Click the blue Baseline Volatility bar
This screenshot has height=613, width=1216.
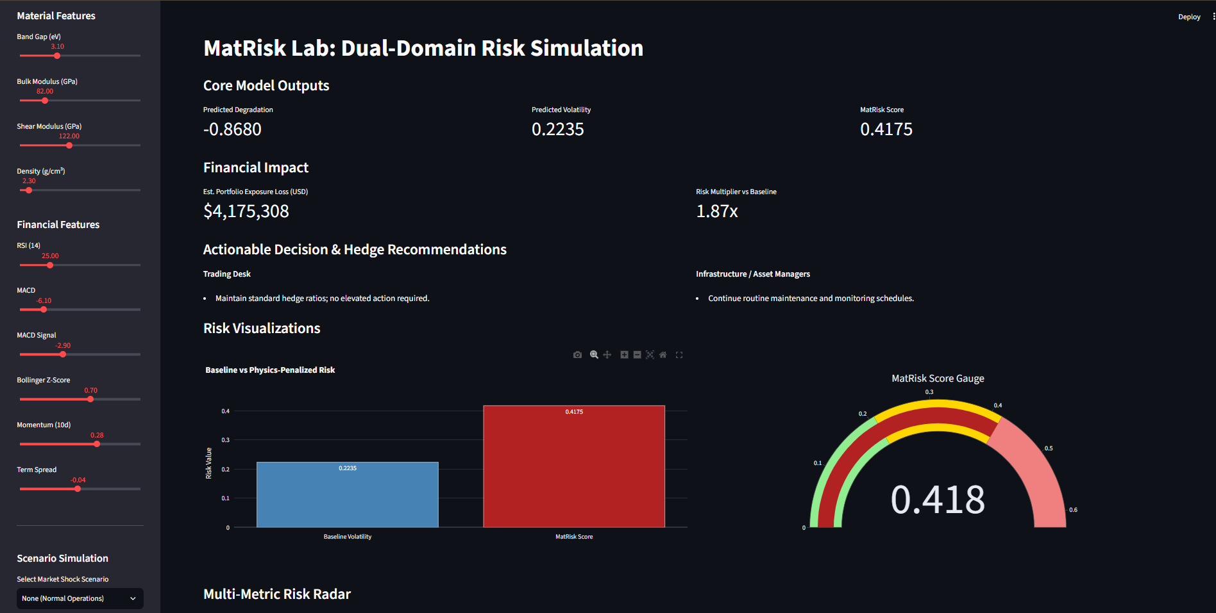[x=348, y=494]
